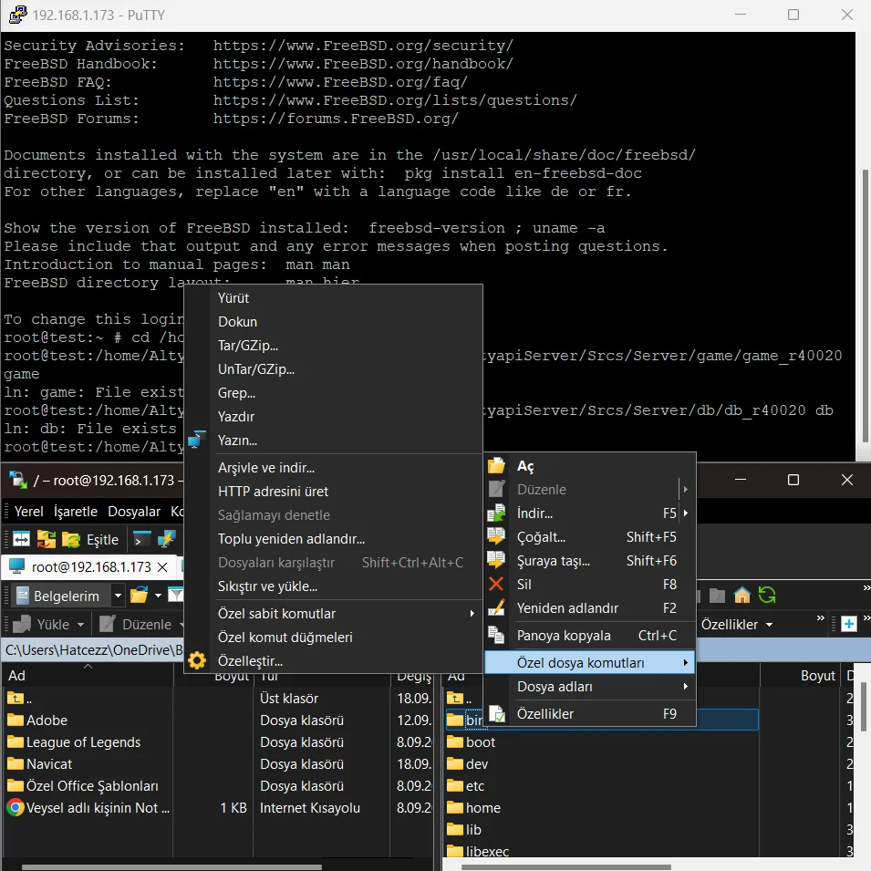Click the filter funnel icon
Viewport: 871px width, 871px height.
[x=175, y=596]
